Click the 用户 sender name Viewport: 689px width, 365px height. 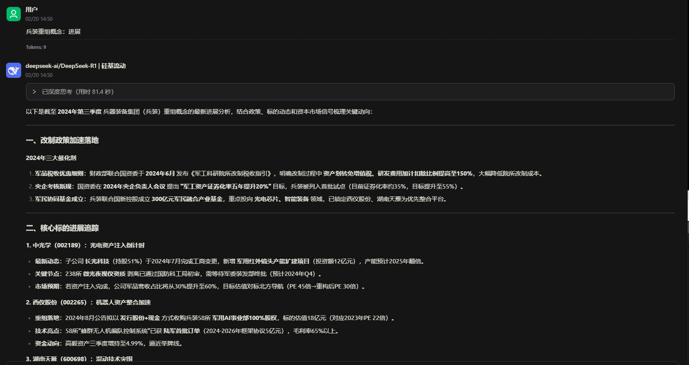click(32, 10)
